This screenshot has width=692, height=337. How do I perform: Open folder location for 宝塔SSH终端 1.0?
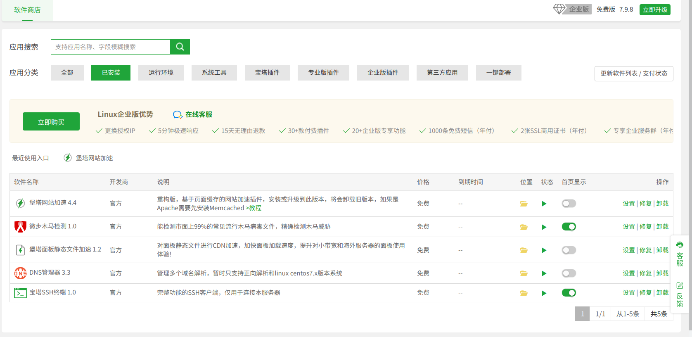524,293
